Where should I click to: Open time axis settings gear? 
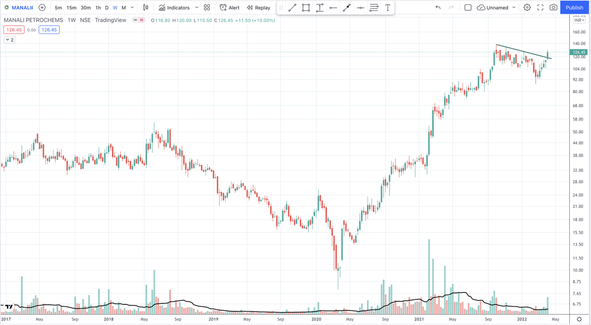point(579,319)
